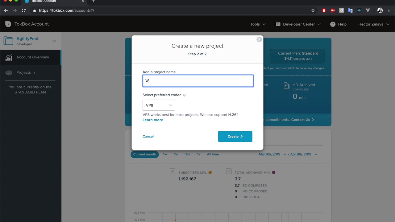The height and width of the screenshot is (222, 395).
Task: Click the Contact Us link
Action: (x=303, y=120)
